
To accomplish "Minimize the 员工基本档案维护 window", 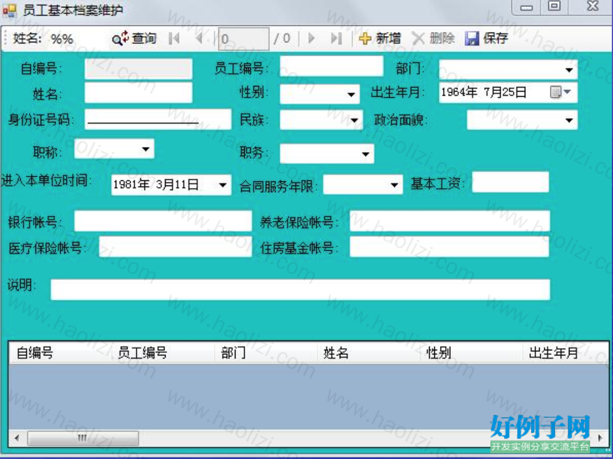I will 526,7.
